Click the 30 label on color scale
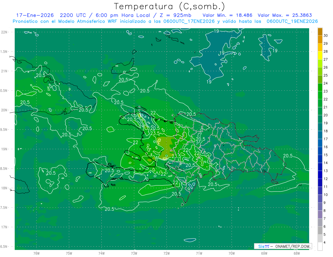This screenshot has height=257, width=333. tap(326, 35)
